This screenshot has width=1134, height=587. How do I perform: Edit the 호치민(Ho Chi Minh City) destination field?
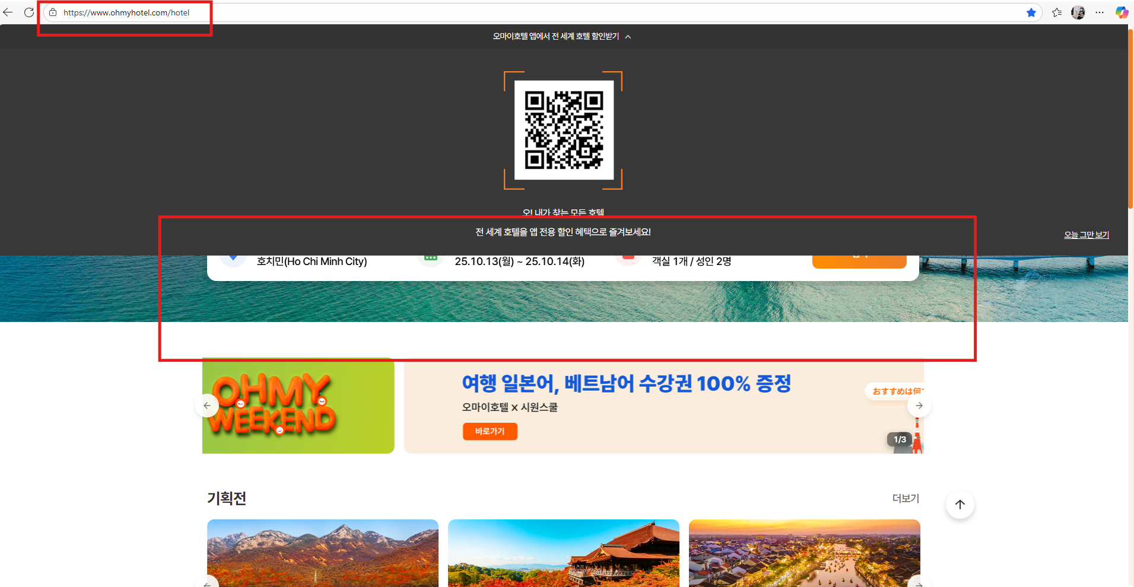coord(312,261)
